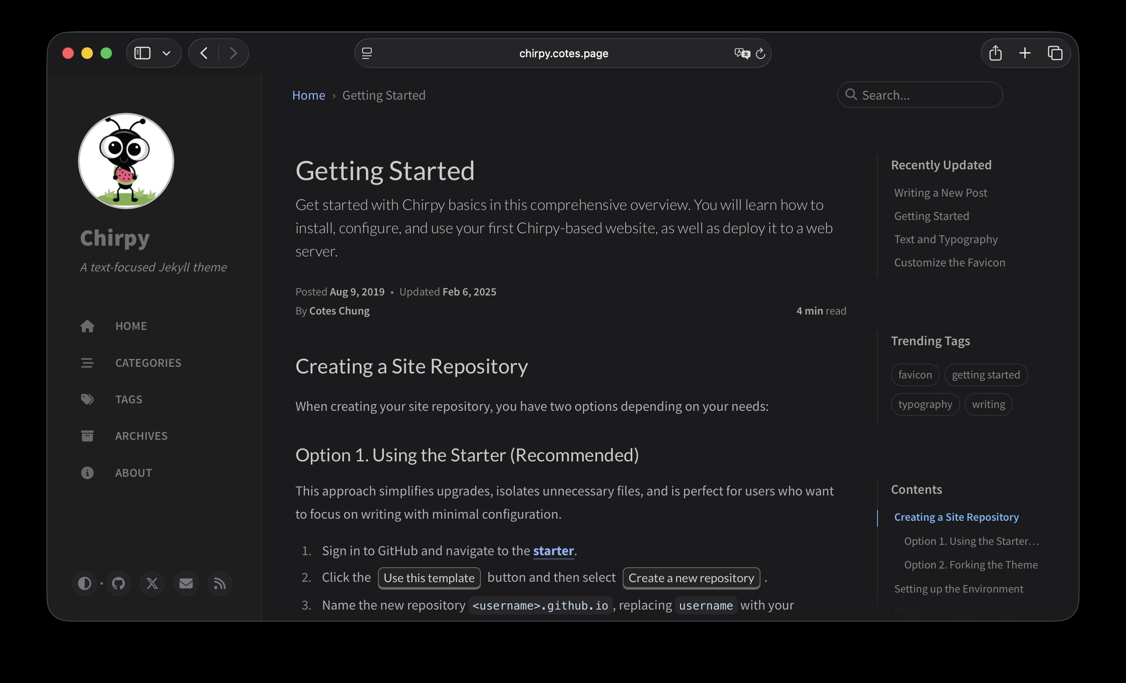Toggle dark/light theme mode button
This screenshot has width=1126, height=683.
(85, 583)
